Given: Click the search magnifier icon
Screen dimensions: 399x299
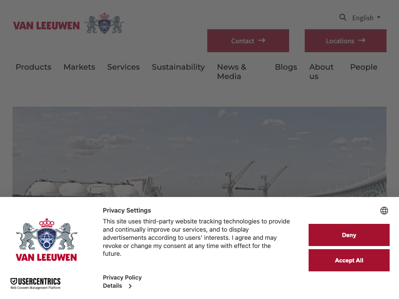Looking at the screenshot, I should [343, 17].
